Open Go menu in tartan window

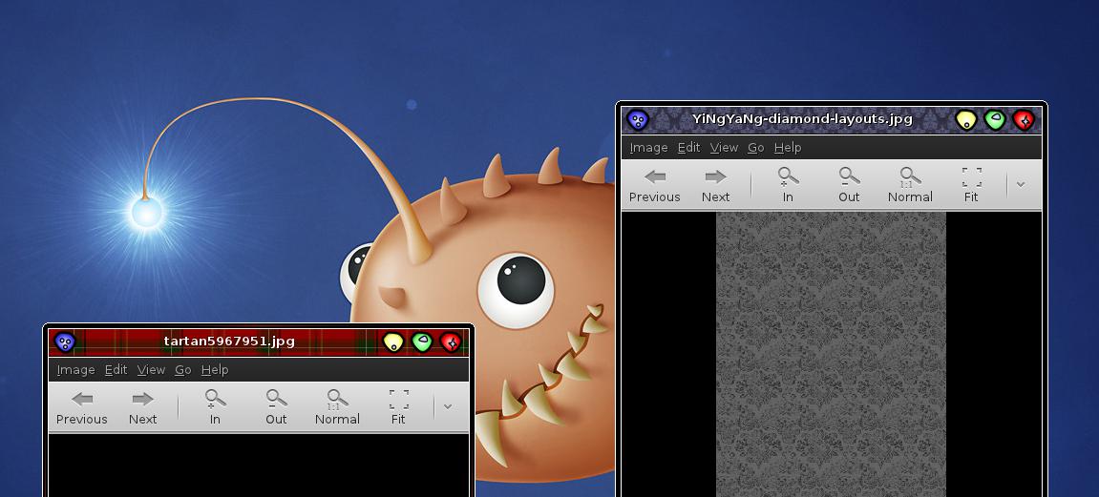click(183, 369)
